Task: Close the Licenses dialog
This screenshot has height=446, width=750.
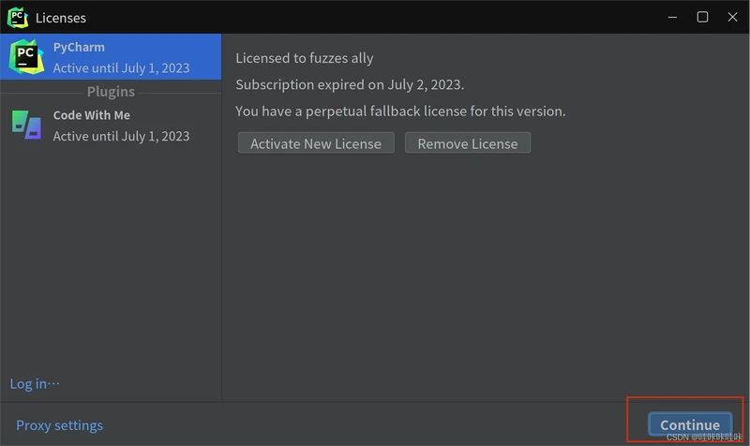Action: [730, 17]
